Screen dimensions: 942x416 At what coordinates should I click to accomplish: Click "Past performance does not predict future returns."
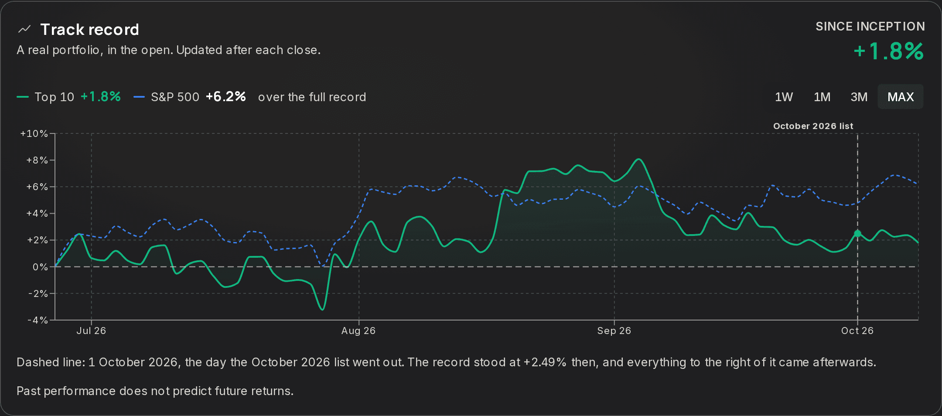click(155, 391)
